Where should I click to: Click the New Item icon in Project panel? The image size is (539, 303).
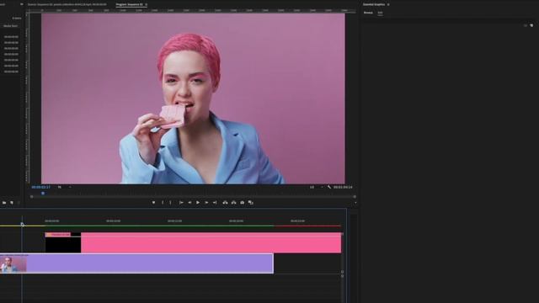click(12, 203)
